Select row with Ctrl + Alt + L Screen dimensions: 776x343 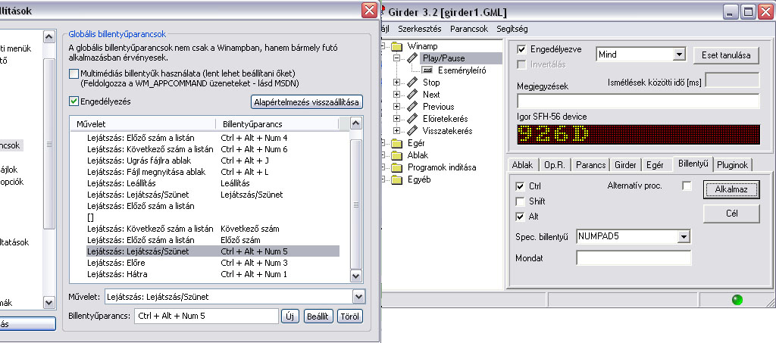click(213, 172)
